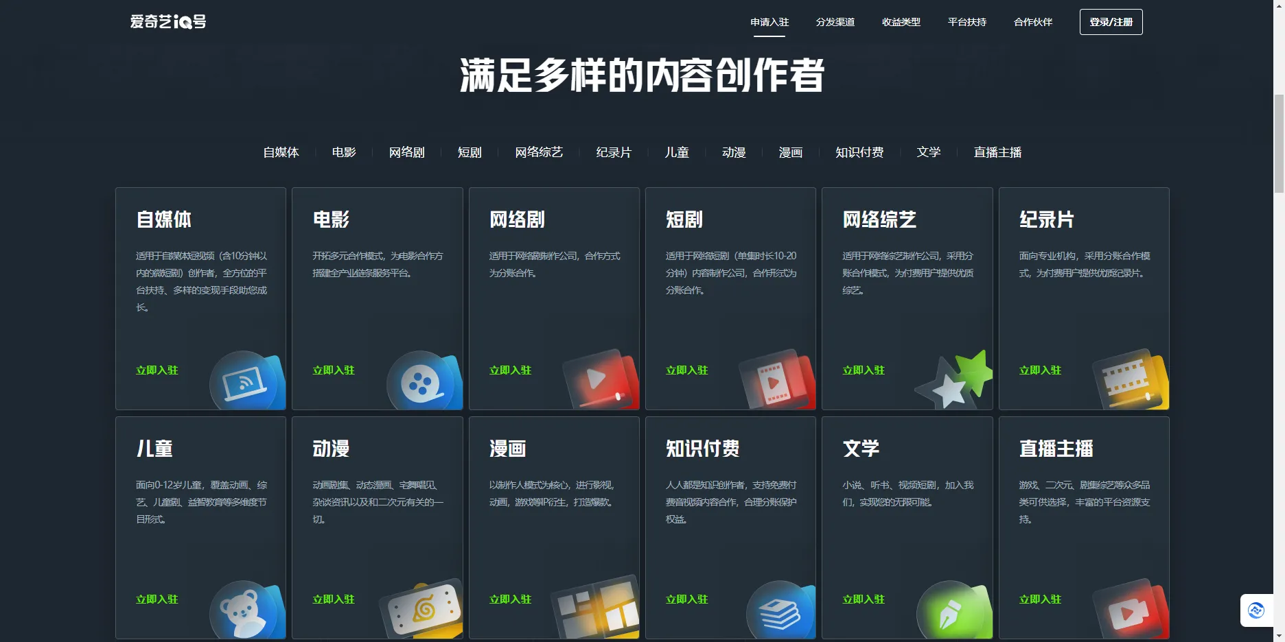Image resolution: width=1285 pixels, height=642 pixels.
Task: Select the 网络综艺 category tab
Action: [x=539, y=152]
